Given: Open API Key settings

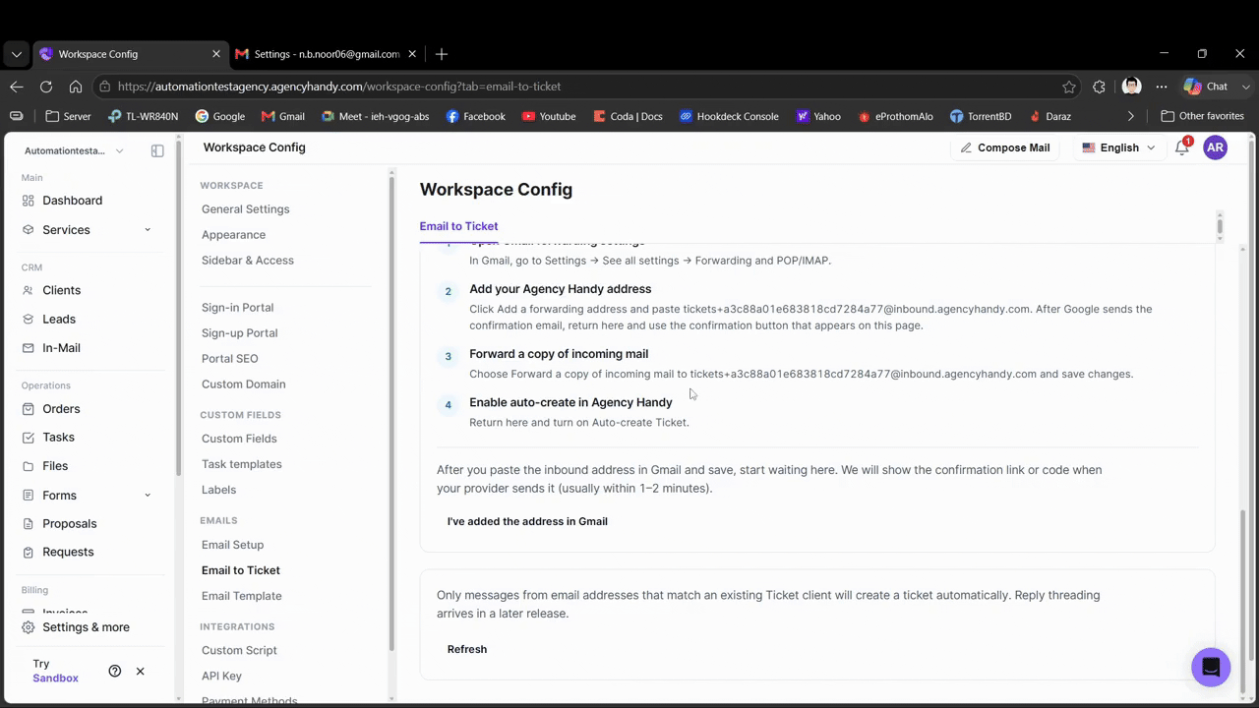Looking at the screenshot, I should pyautogui.click(x=221, y=676).
